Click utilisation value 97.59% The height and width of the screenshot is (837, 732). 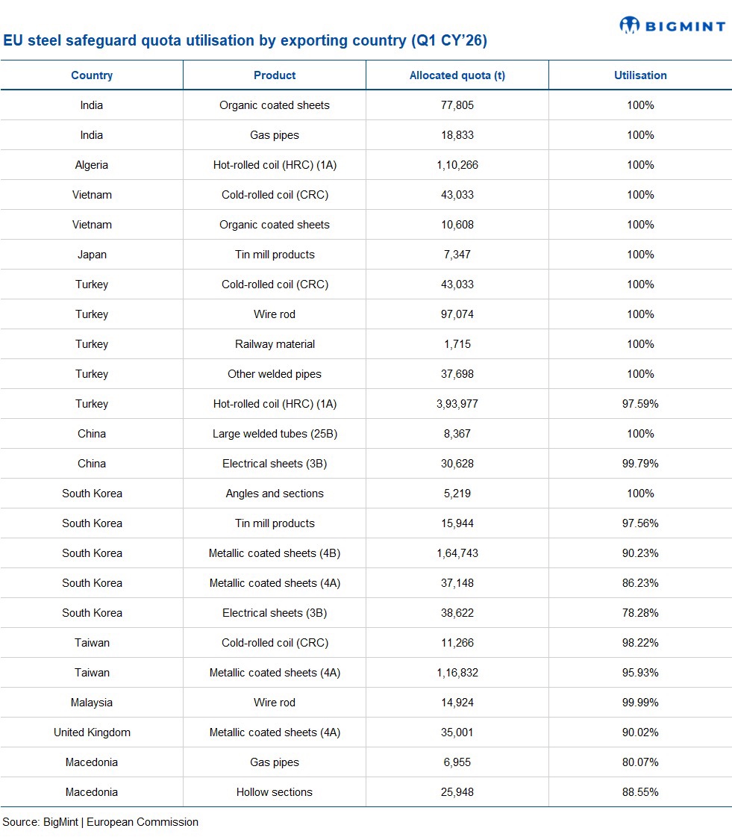pos(640,404)
